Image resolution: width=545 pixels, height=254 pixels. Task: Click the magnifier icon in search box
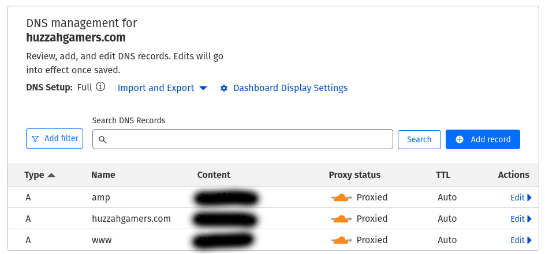[x=103, y=139]
